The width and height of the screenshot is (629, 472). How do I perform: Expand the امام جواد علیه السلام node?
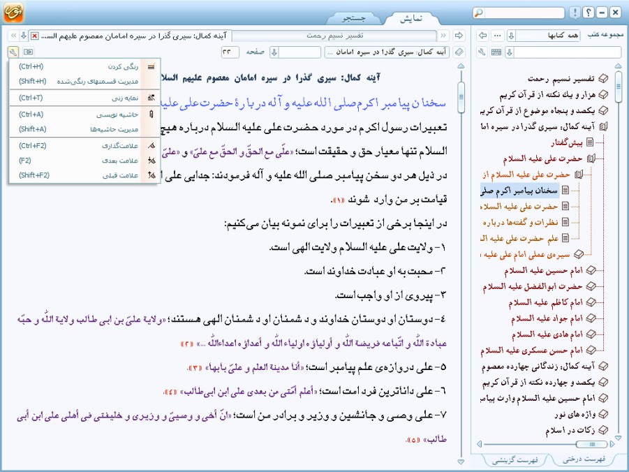click(591, 318)
